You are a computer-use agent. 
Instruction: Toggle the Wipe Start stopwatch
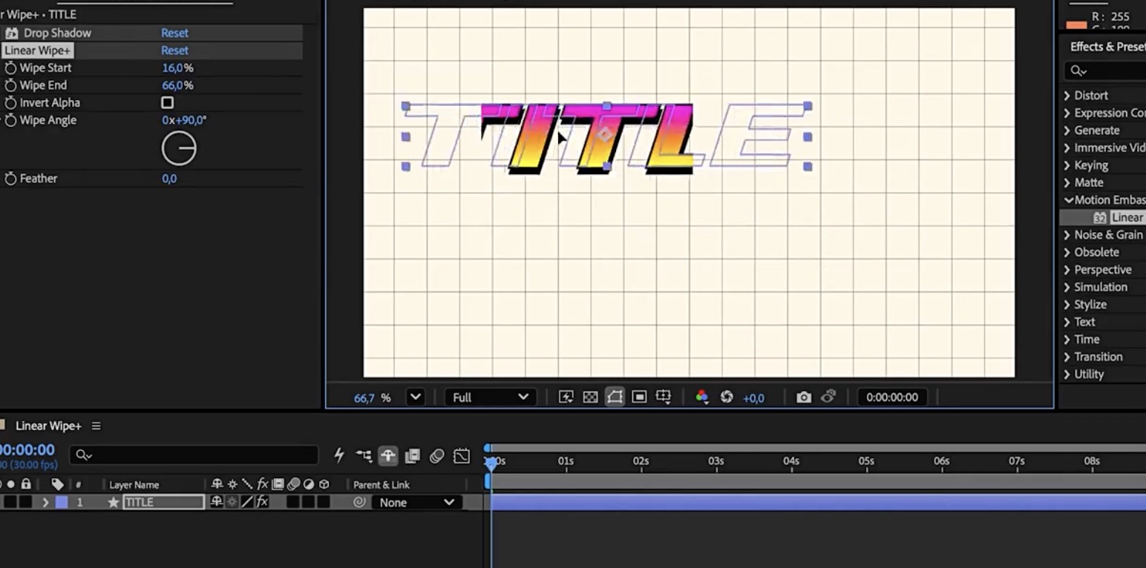tap(10, 67)
